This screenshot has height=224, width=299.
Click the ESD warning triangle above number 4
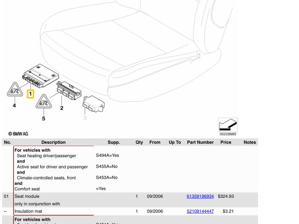[x=15, y=90]
